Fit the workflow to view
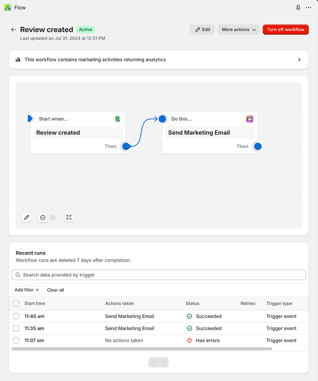 point(69,217)
